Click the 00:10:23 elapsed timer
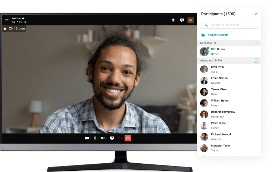Image resolution: width=273 pixels, height=172 pixels. tap(17, 22)
